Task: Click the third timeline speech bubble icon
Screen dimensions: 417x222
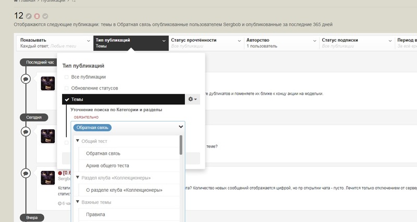Action: click(x=26, y=174)
